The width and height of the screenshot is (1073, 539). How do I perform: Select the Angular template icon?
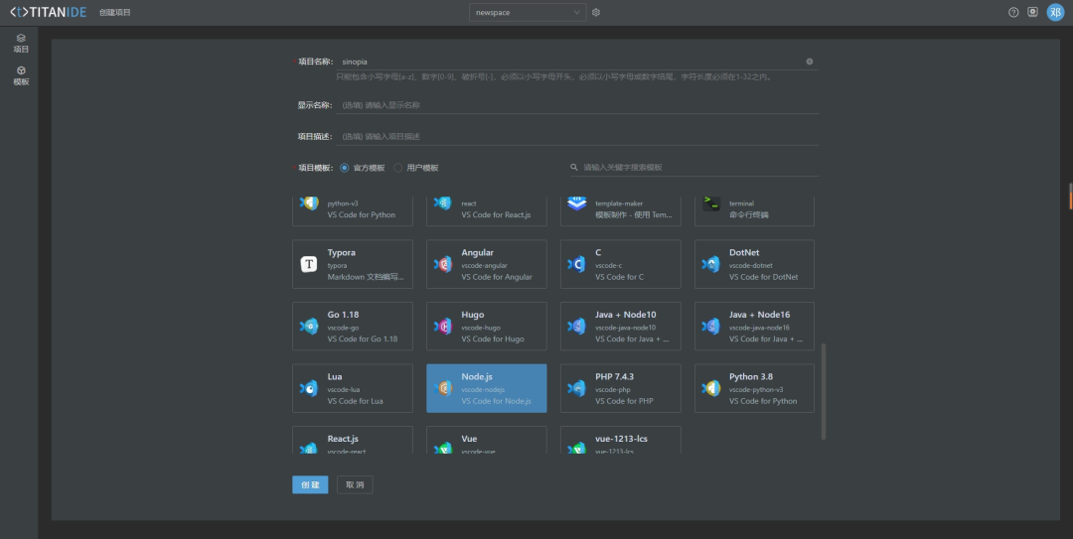click(443, 264)
